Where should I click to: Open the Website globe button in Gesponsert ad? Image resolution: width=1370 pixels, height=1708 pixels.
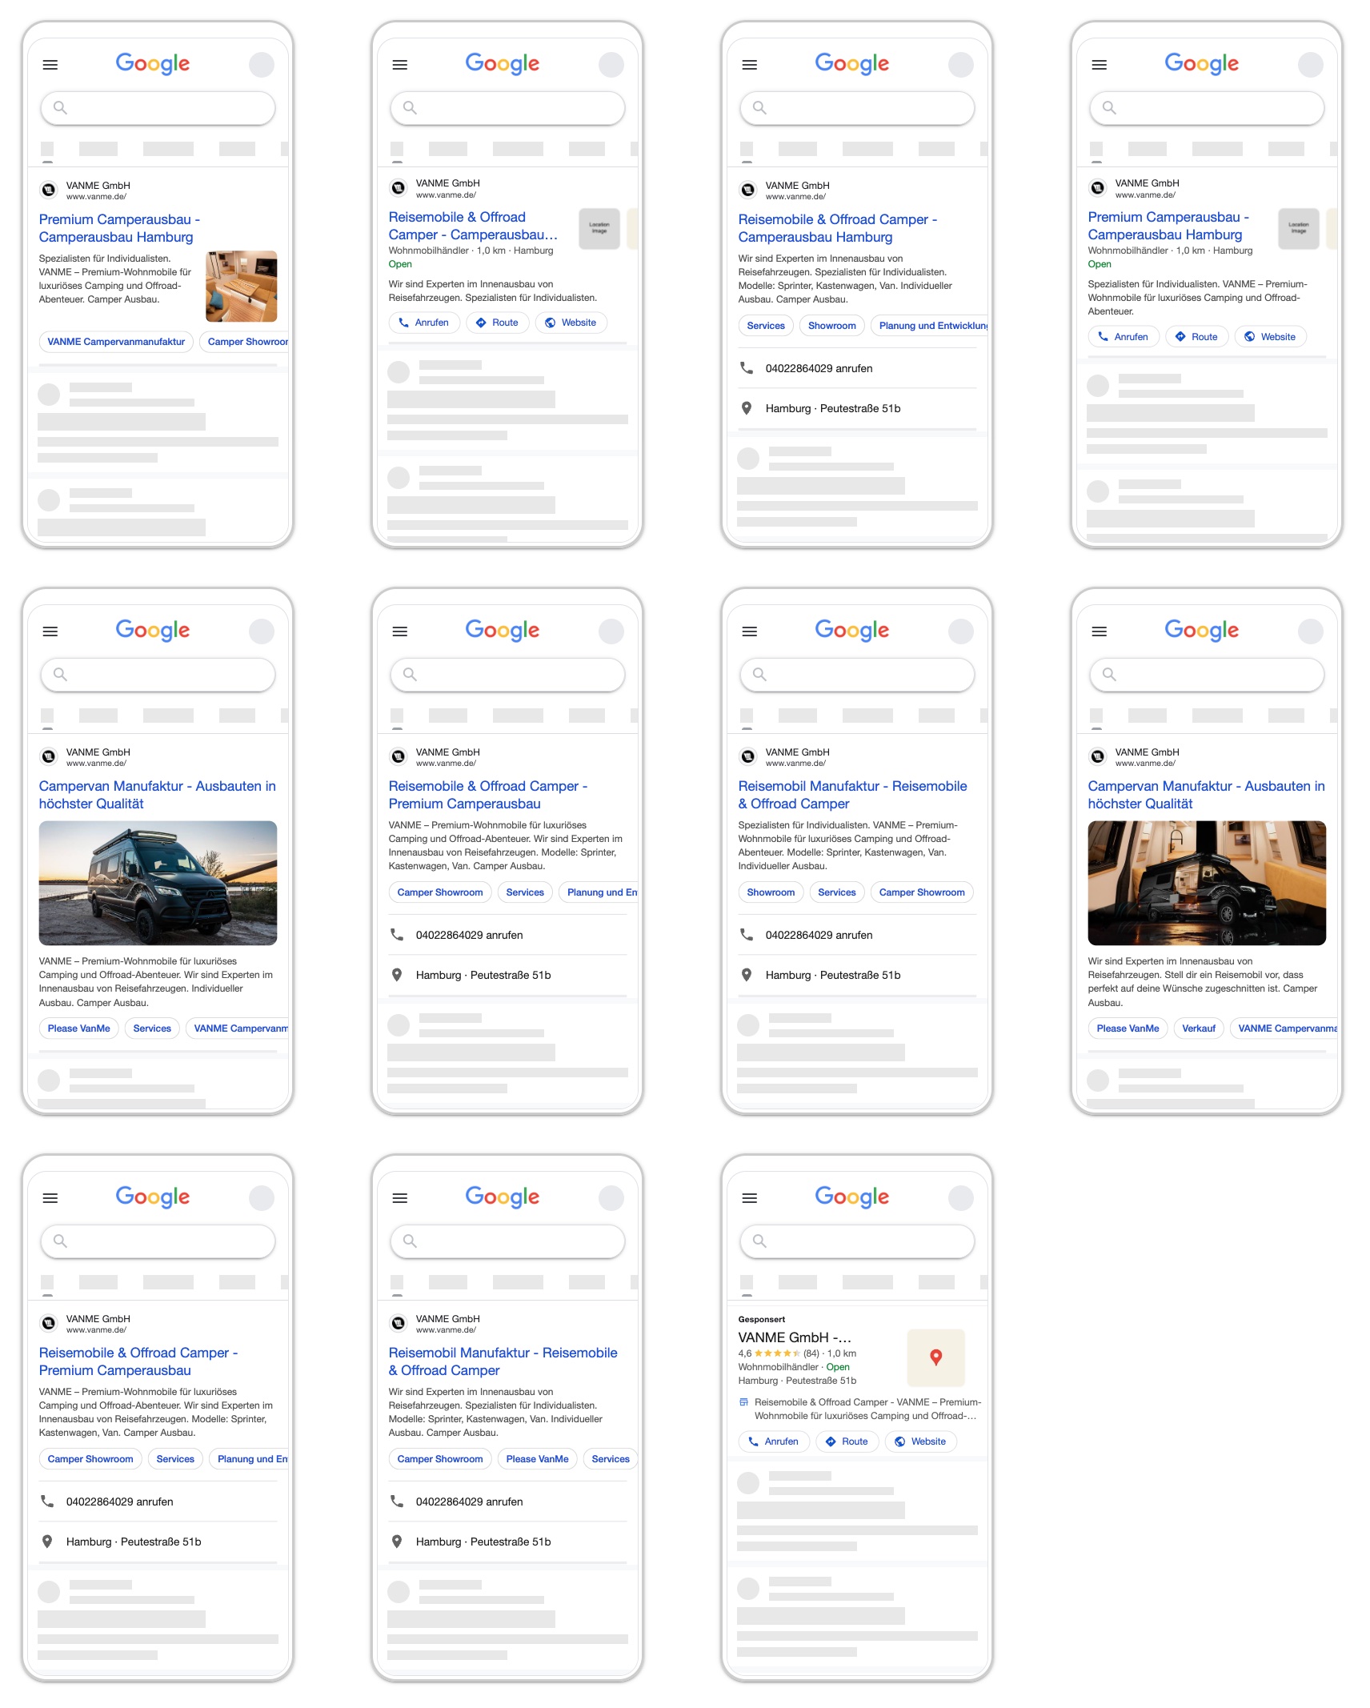point(919,1441)
